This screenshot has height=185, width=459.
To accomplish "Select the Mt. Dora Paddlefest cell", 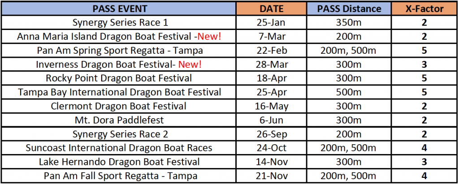I will click(119, 120).
